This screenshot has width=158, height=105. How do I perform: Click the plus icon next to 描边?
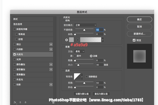pyautogui.click(x=51, y=44)
